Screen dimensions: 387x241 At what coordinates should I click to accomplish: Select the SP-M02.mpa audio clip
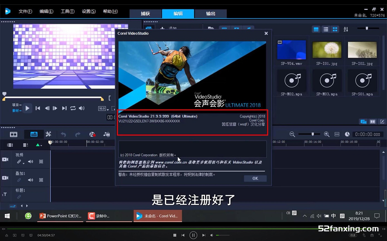(x=292, y=81)
